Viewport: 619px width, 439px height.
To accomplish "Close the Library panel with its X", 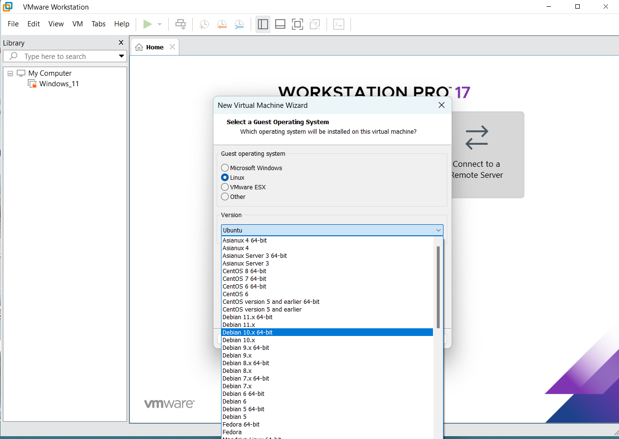I will coord(121,43).
